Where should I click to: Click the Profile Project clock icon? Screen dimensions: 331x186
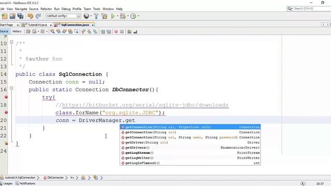click(133, 16)
